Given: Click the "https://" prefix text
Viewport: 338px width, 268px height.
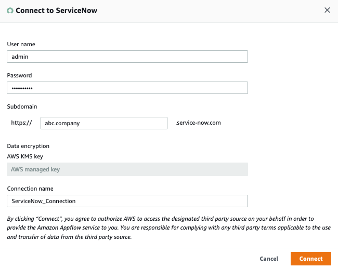Looking at the screenshot, I should (22, 123).
